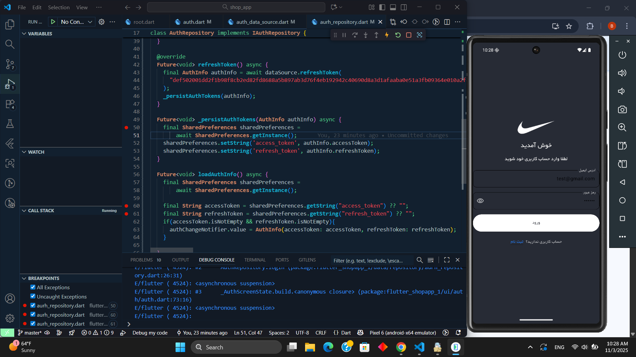The height and width of the screenshot is (357, 636).
Task: Toggle the Uncaught Exceptions checkbox
Action: pyautogui.click(x=33, y=296)
